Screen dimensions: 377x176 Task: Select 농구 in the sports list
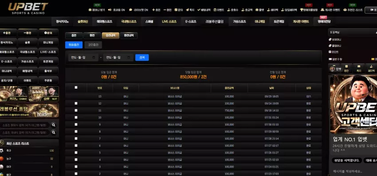tap(29, 159)
